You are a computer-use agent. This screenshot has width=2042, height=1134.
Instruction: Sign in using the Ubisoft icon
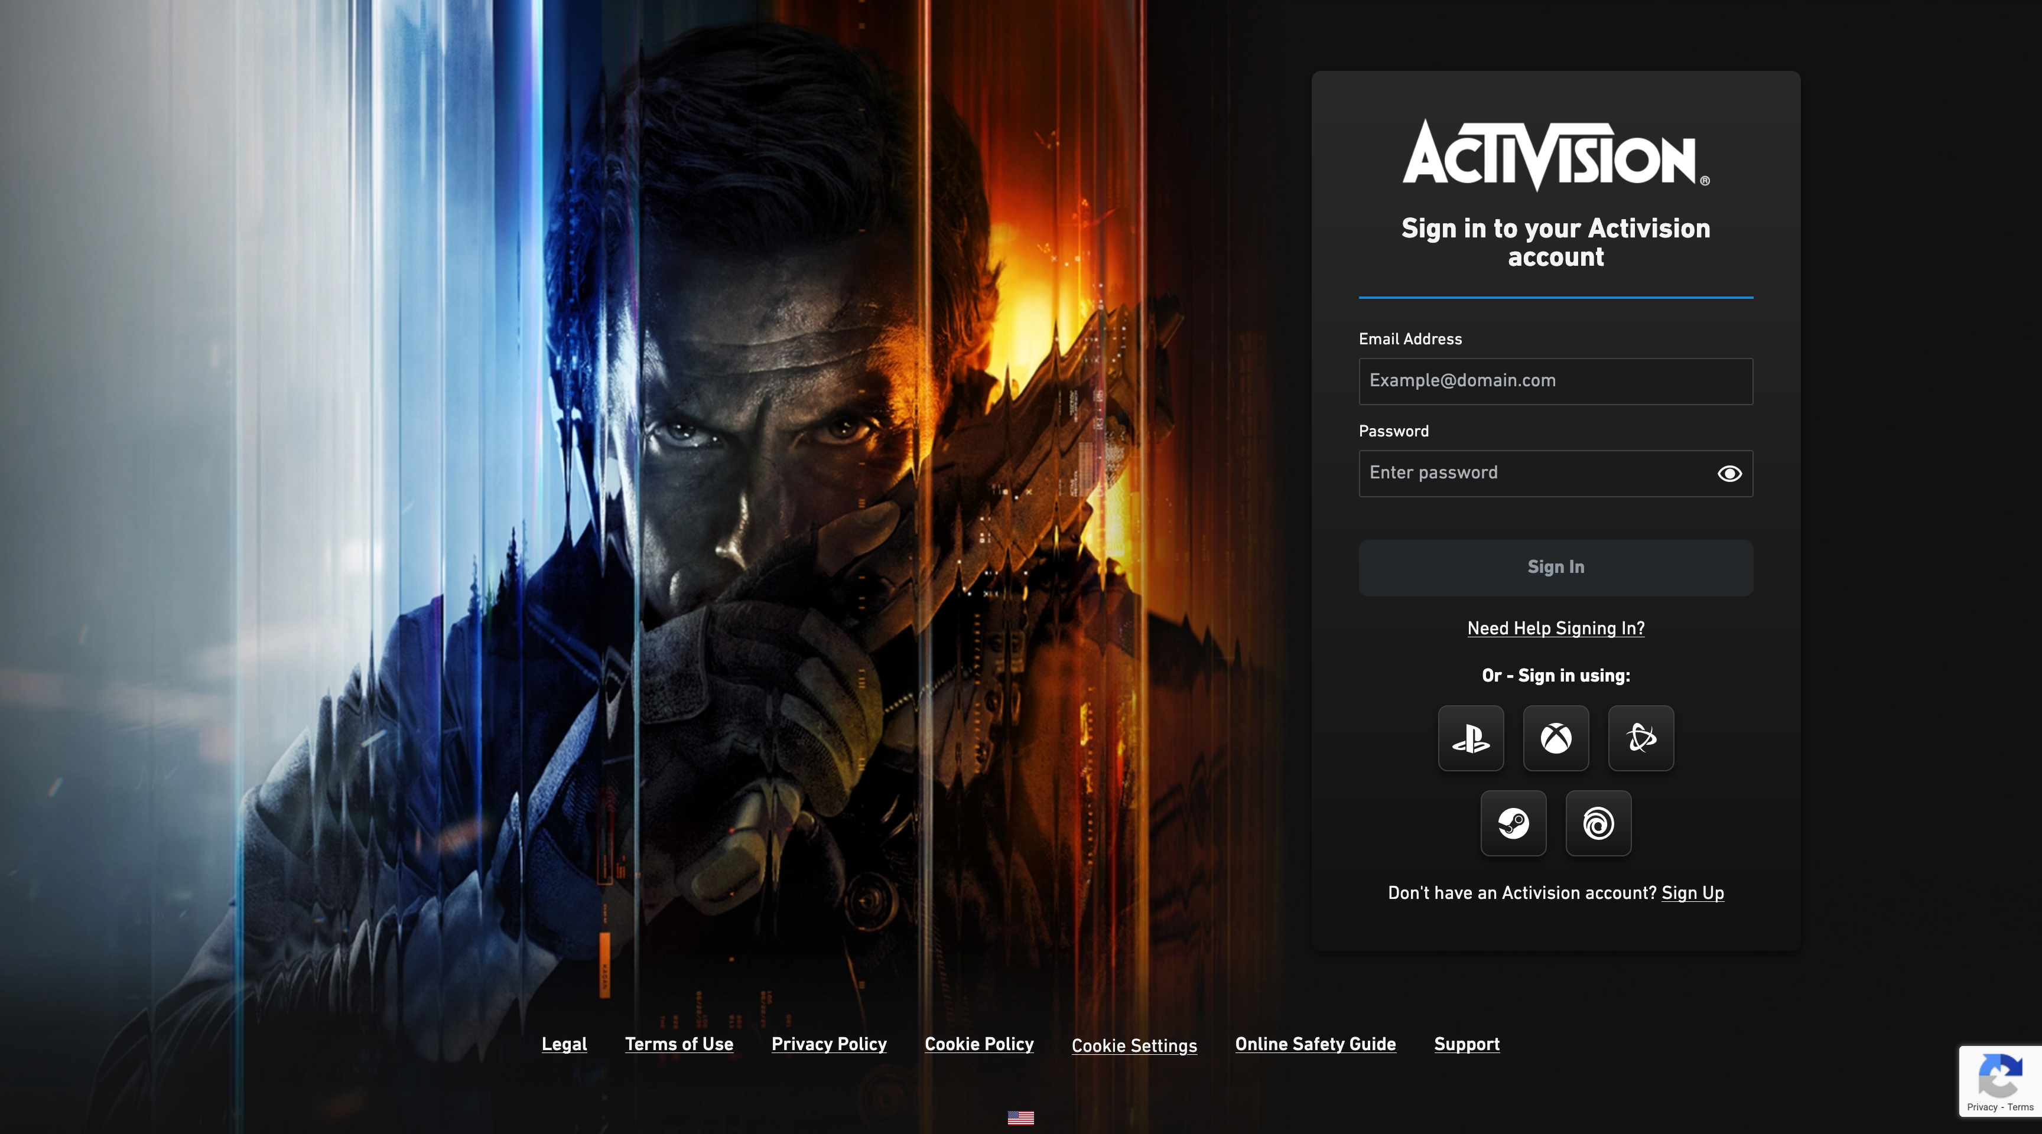coord(1598,823)
